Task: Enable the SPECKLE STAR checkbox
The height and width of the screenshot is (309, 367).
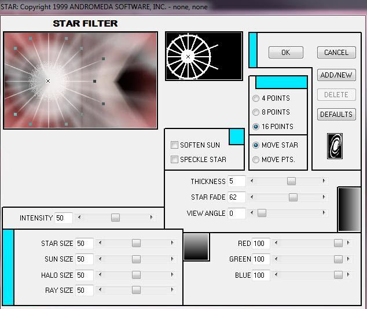Action: click(174, 160)
